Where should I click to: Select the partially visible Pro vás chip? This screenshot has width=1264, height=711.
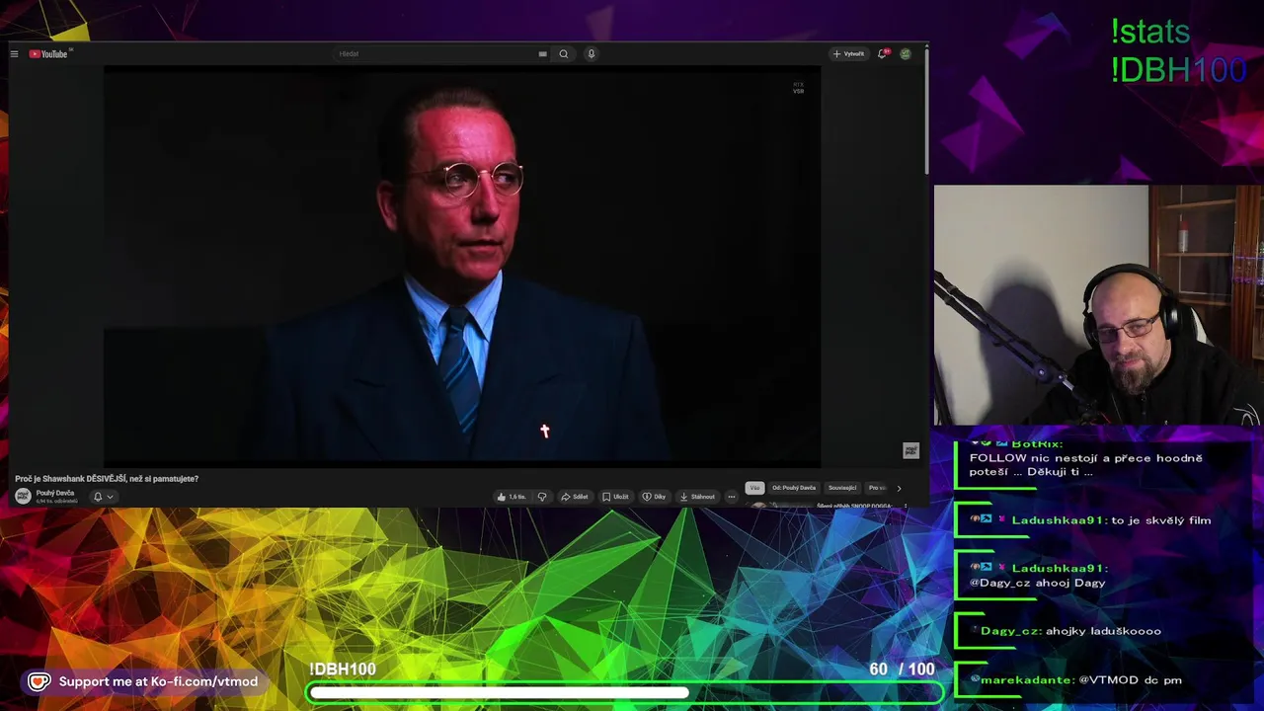pyautogui.click(x=877, y=488)
